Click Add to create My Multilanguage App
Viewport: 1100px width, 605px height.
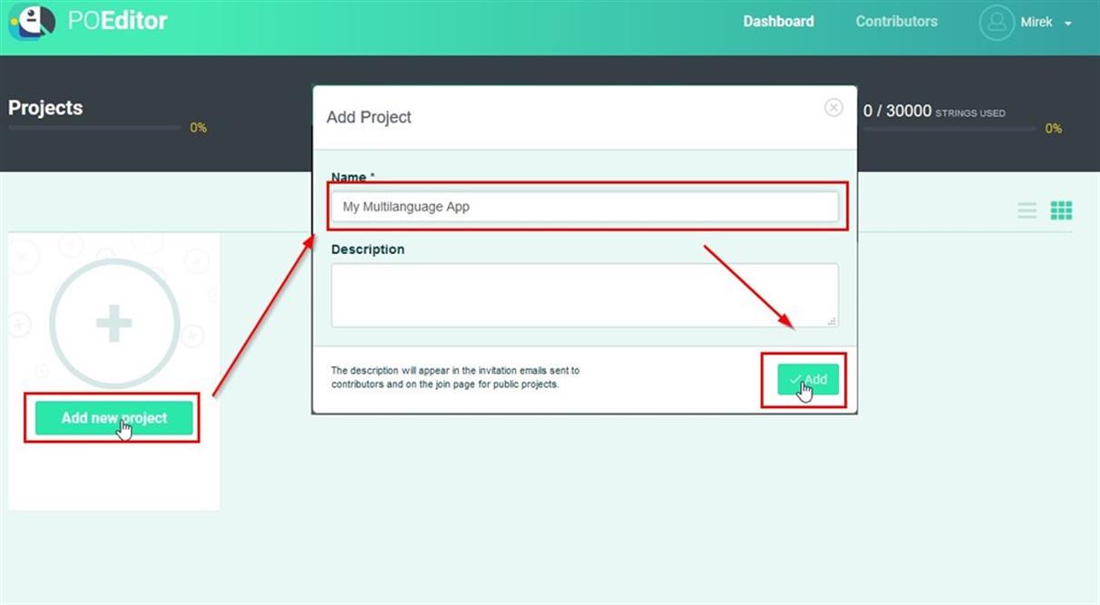coord(807,379)
